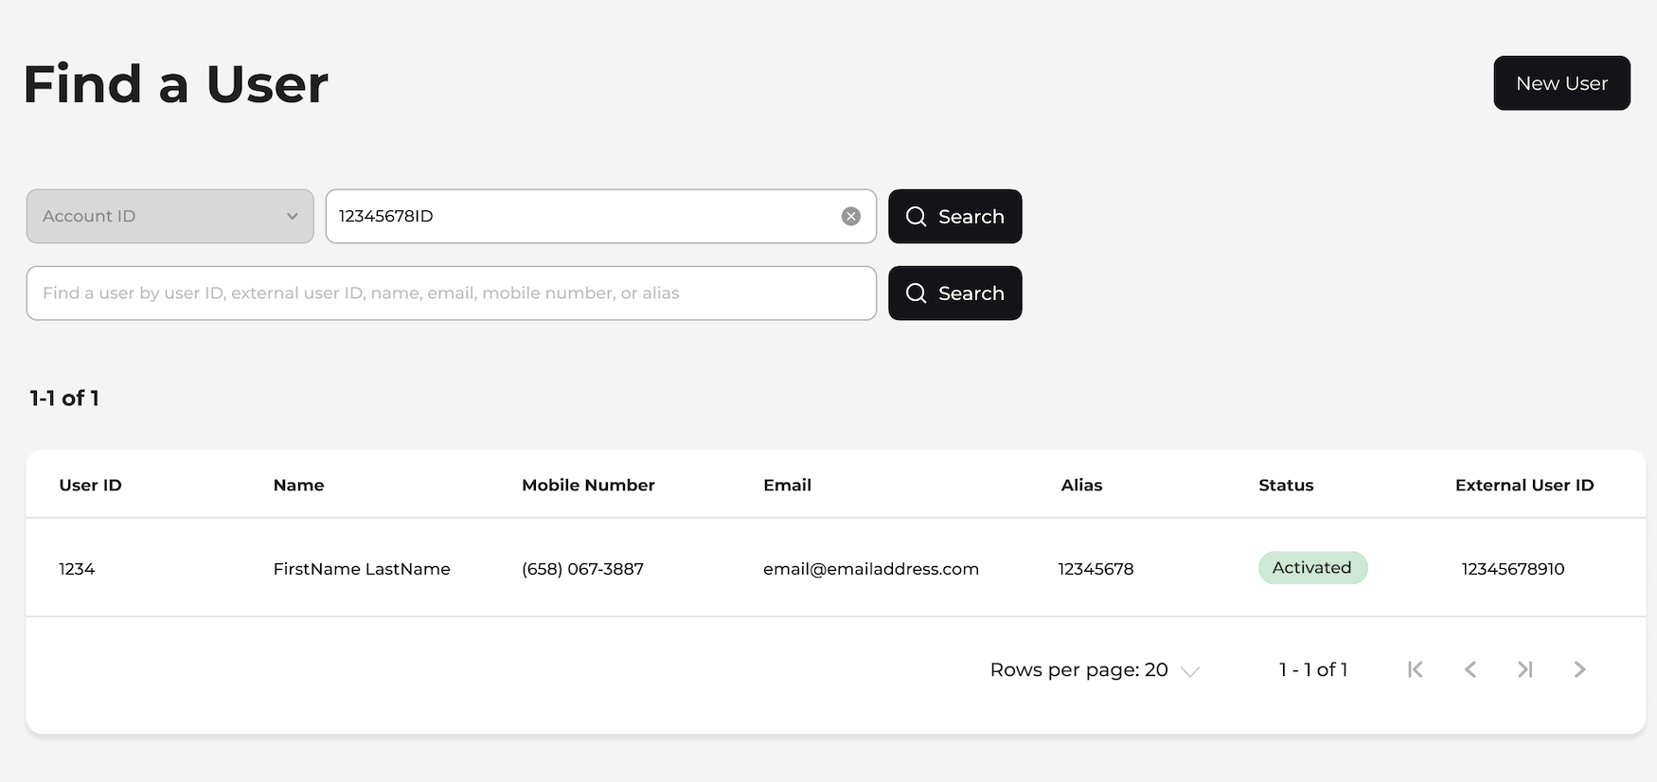Viewport: 1657px width, 782px height.
Task: Click the Alias column header
Action: pos(1081,485)
